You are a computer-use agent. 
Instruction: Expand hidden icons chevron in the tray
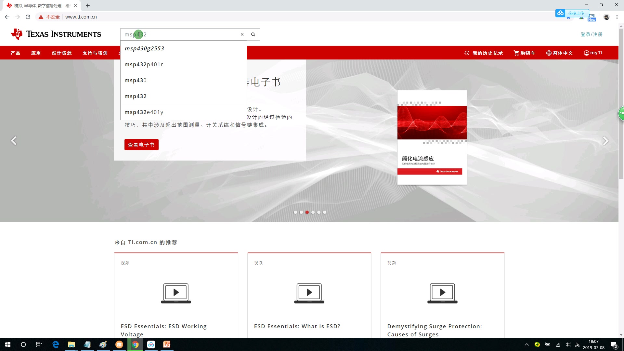(x=527, y=344)
